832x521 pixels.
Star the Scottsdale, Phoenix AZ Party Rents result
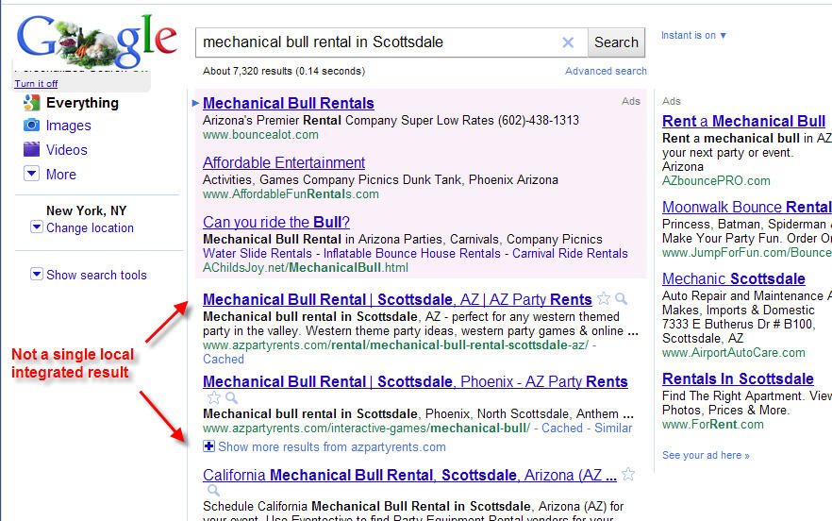[x=213, y=398]
